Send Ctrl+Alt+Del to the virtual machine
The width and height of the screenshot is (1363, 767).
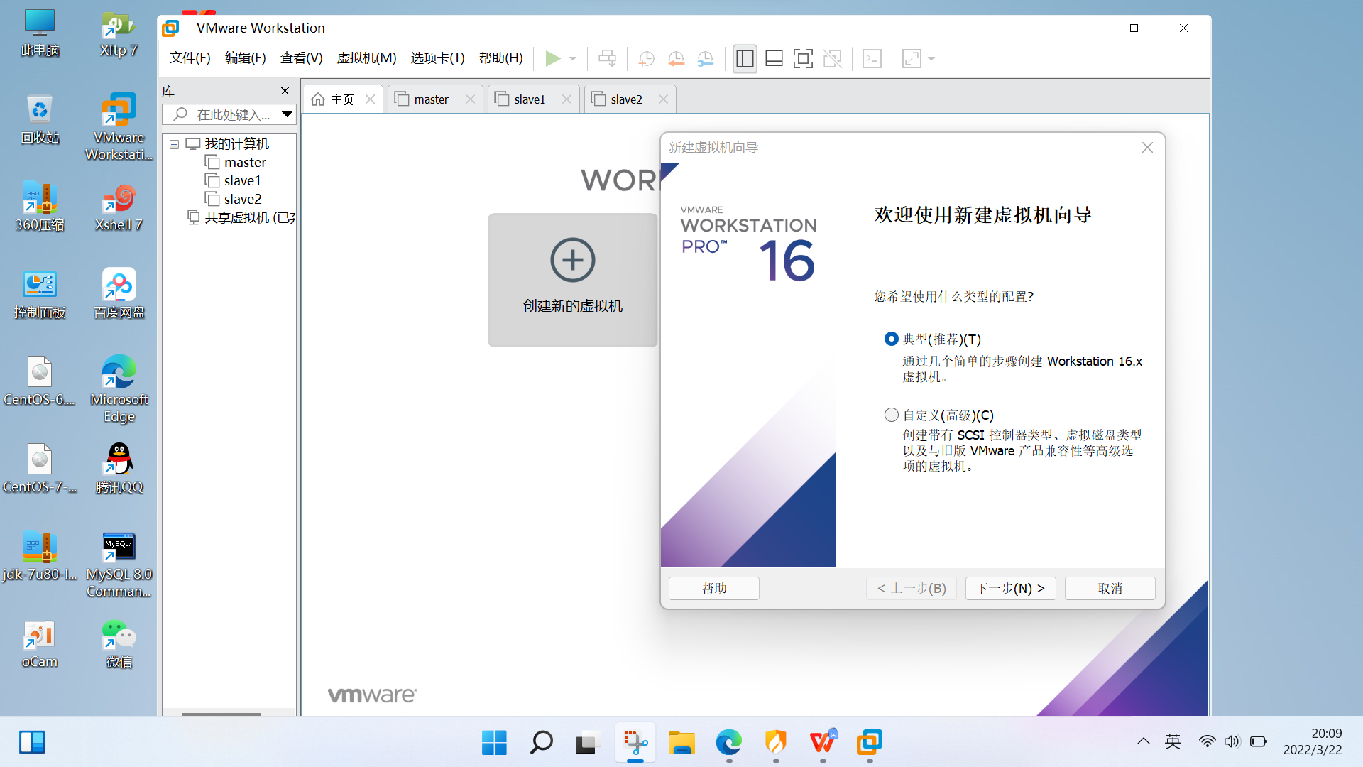[607, 58]
